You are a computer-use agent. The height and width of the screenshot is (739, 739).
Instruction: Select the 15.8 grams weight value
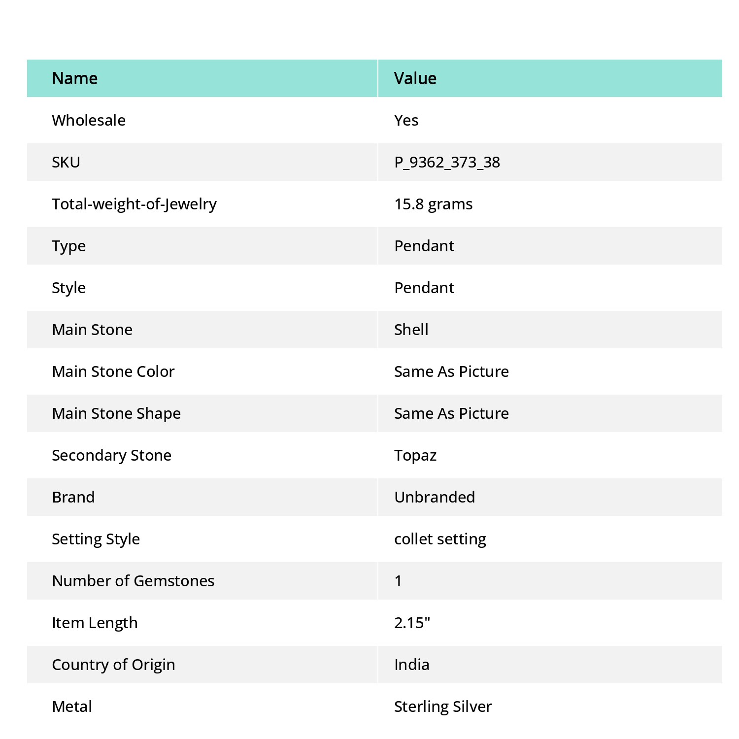[x=433, y=204]
